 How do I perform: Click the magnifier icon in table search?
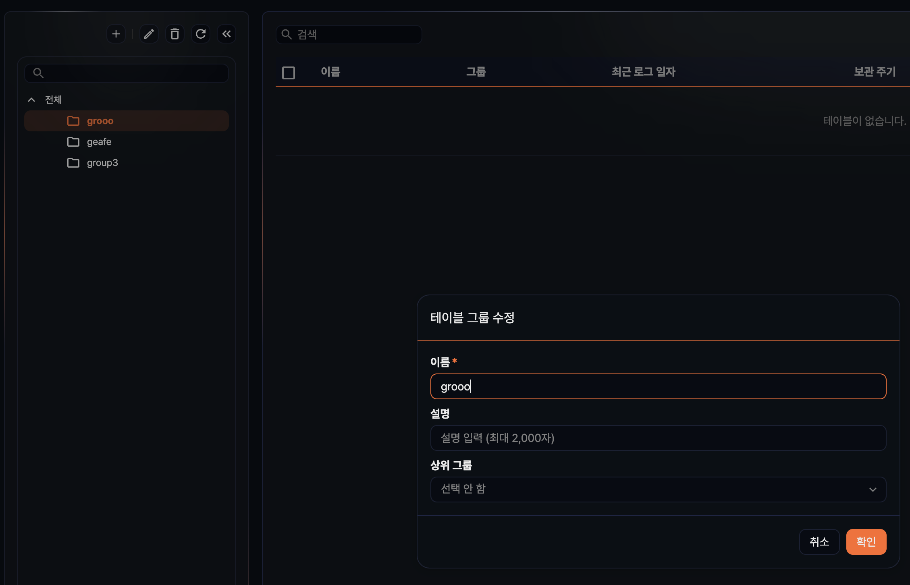coord(287,34)
